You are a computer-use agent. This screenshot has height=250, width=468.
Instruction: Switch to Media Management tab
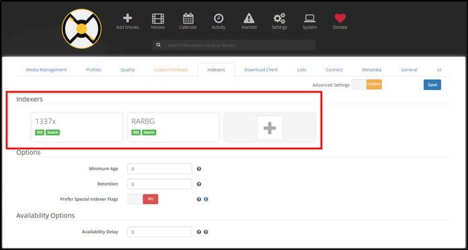point(46,70)
